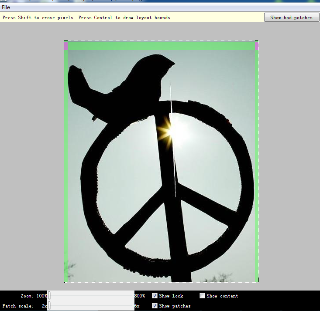Click the pink patch in top-right corner

coord(257,46)
